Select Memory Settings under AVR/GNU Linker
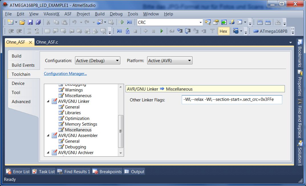 81,124
